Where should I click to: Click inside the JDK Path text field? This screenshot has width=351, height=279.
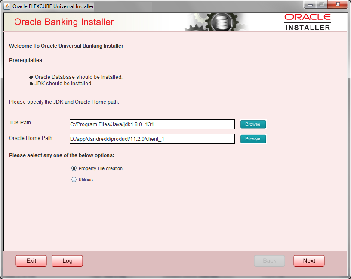[152, 124]
